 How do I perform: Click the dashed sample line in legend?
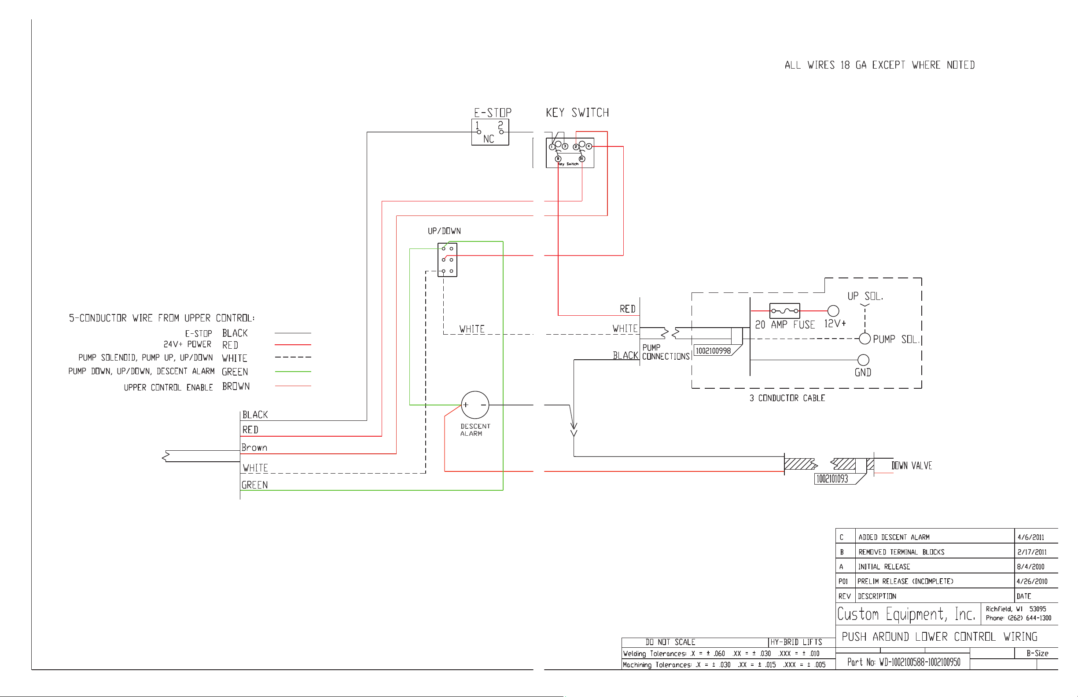293,357
